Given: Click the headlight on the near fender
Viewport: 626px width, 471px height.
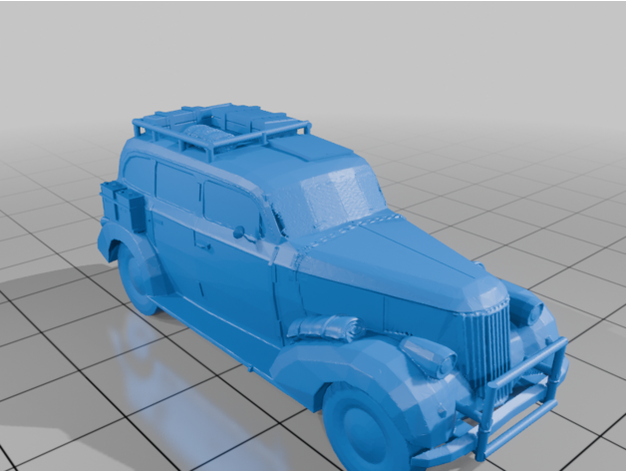Looking at the screenshot, I should [427, 354].
